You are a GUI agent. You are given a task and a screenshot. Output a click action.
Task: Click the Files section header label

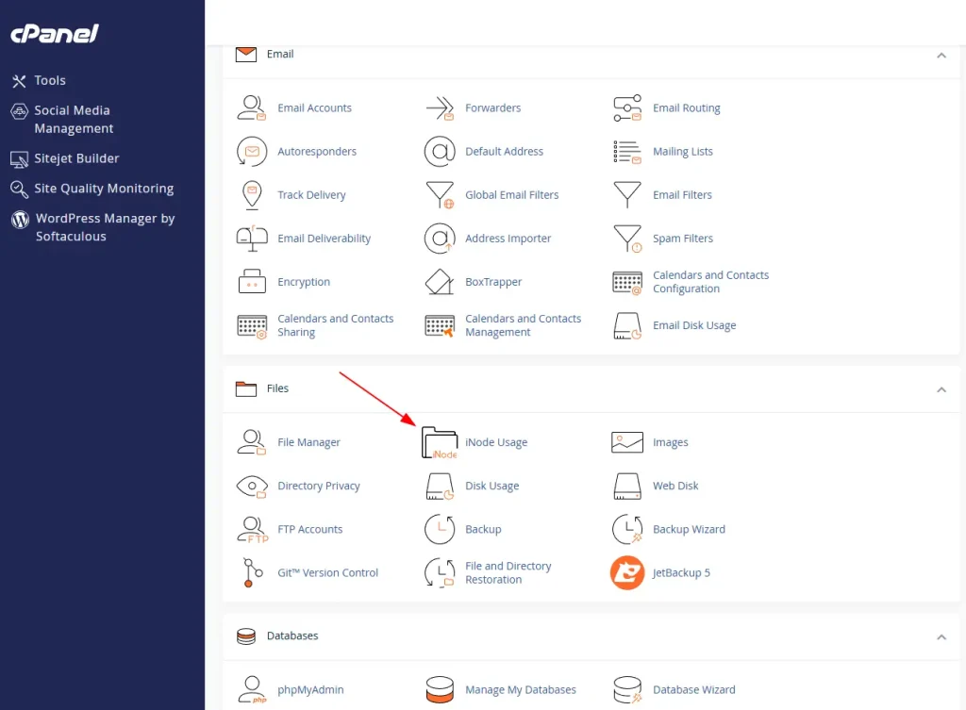click(x=277, y=388)
